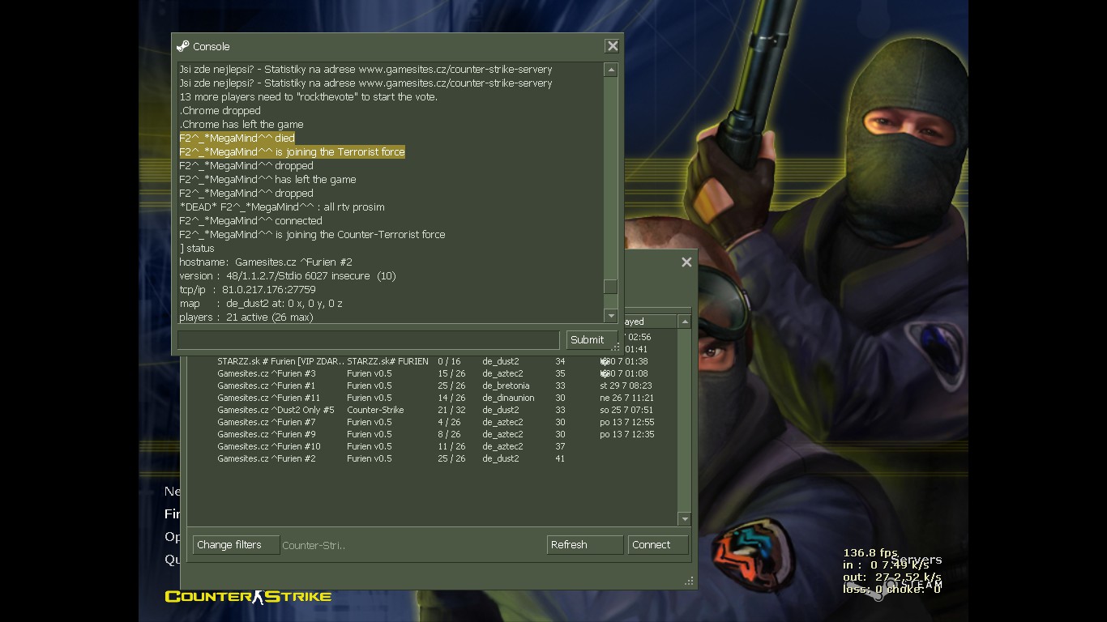This screenshot has height=622, width=1107.
Task: Select server Gamesites.cz ^Furien #1
Action: (433, 386)
